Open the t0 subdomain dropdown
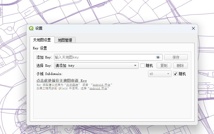Viewport: 214px width, 134px height. point(160,74)
